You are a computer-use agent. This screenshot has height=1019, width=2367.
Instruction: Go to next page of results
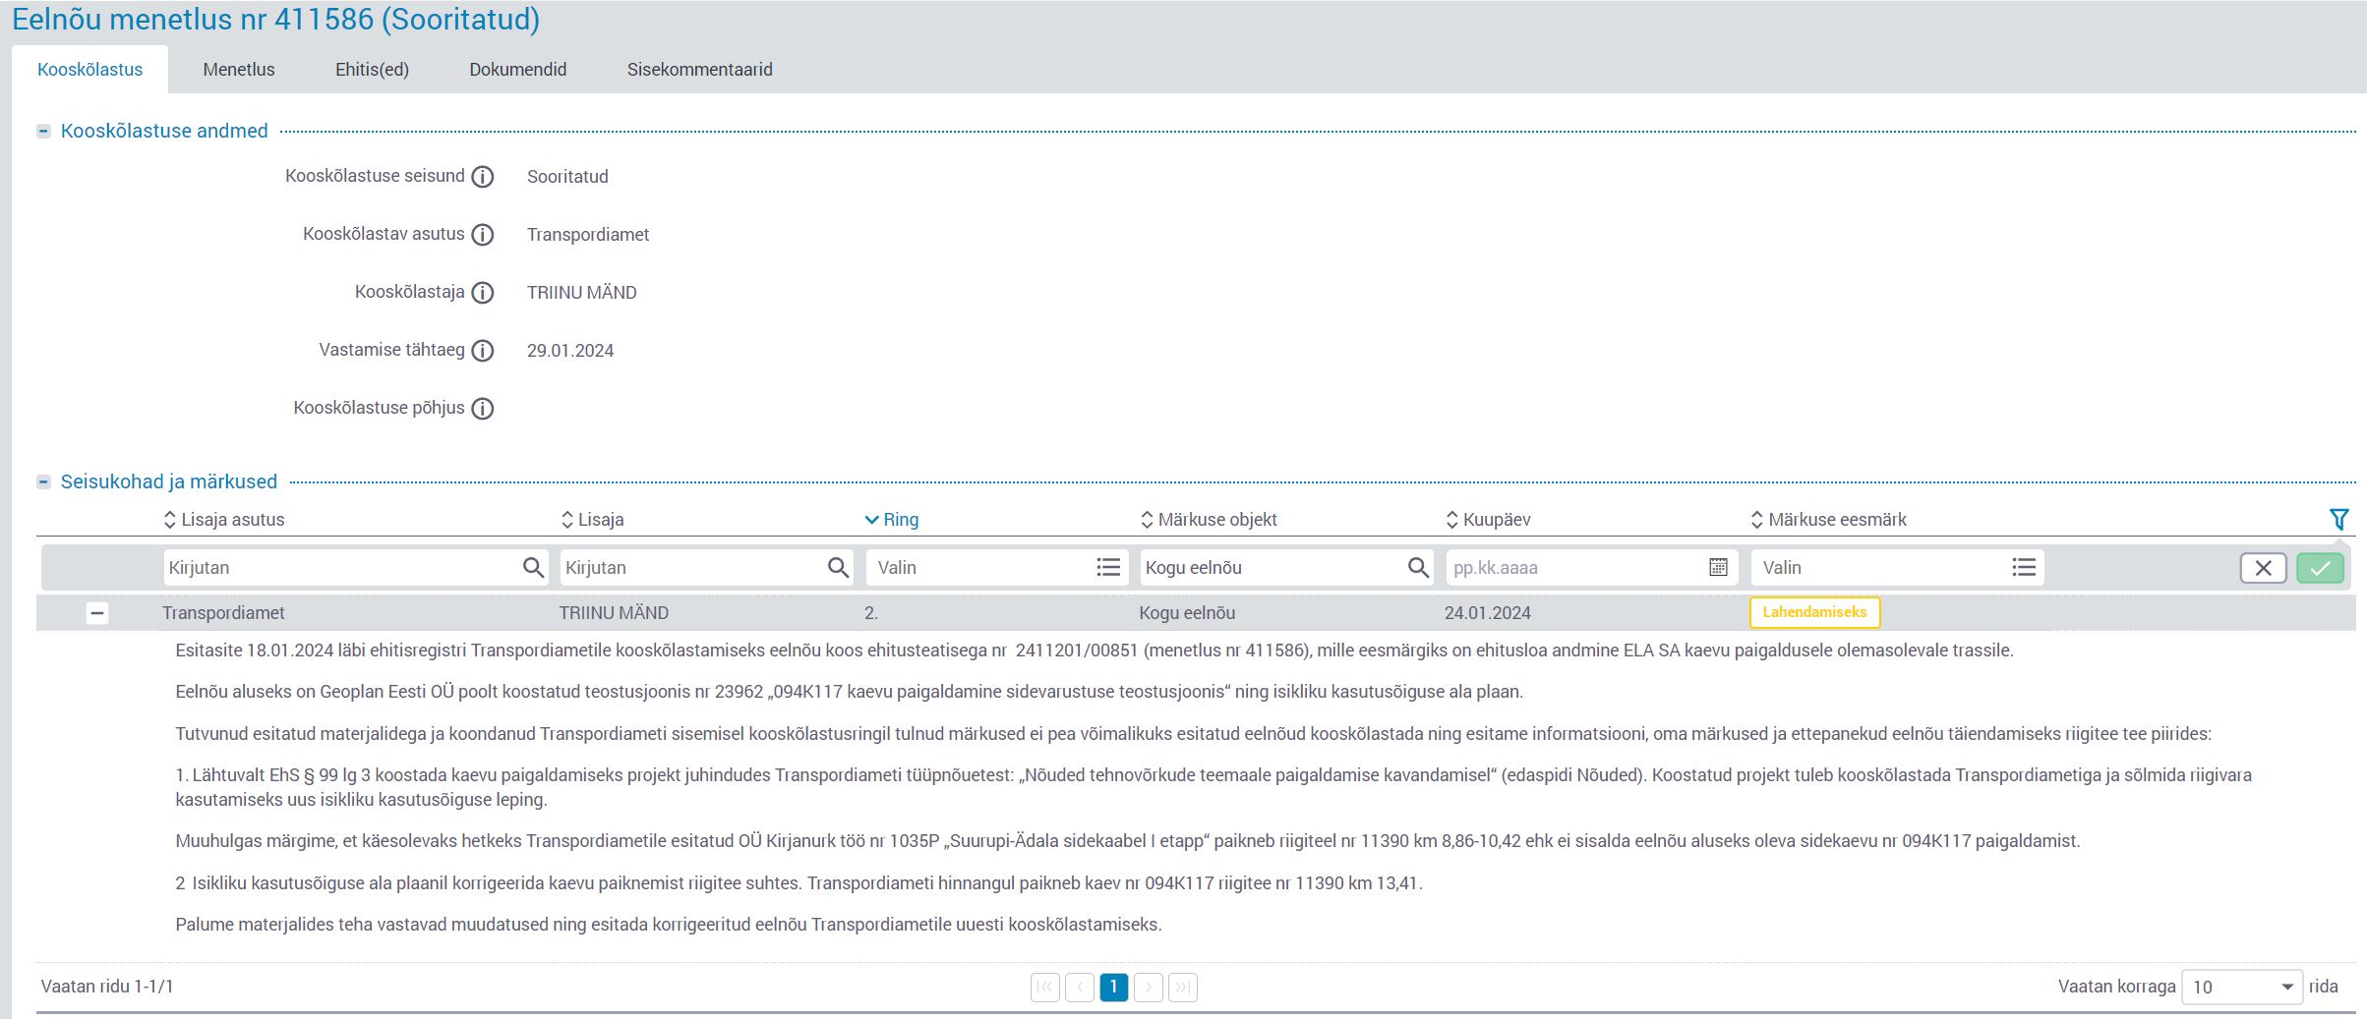pyautogui.click(x=1149, y=987)
